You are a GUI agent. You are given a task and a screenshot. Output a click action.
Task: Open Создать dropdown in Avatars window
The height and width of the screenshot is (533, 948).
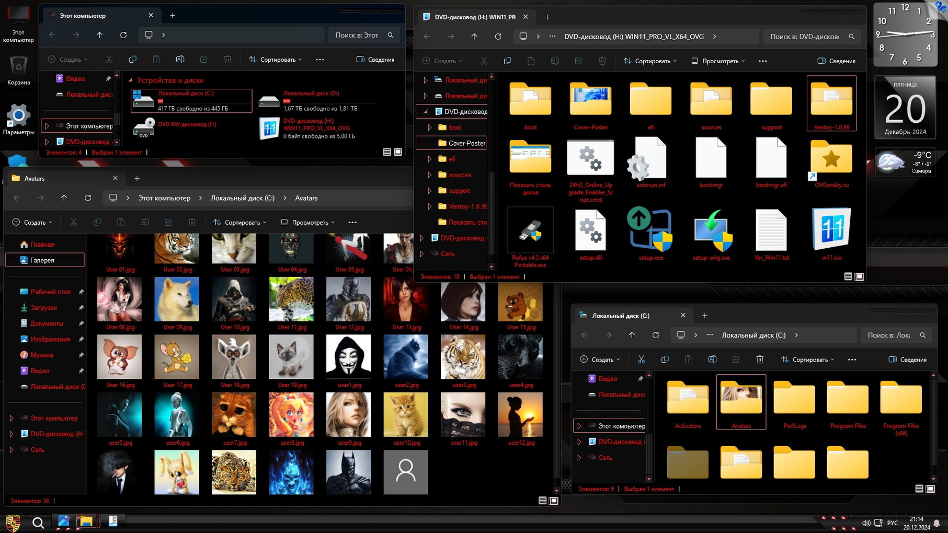tap(32, 223)
